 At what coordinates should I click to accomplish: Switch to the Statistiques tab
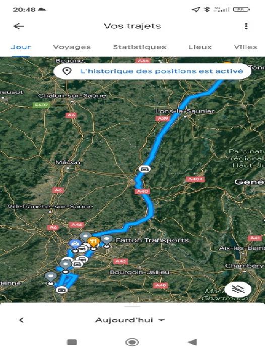(x=140, y=47)
